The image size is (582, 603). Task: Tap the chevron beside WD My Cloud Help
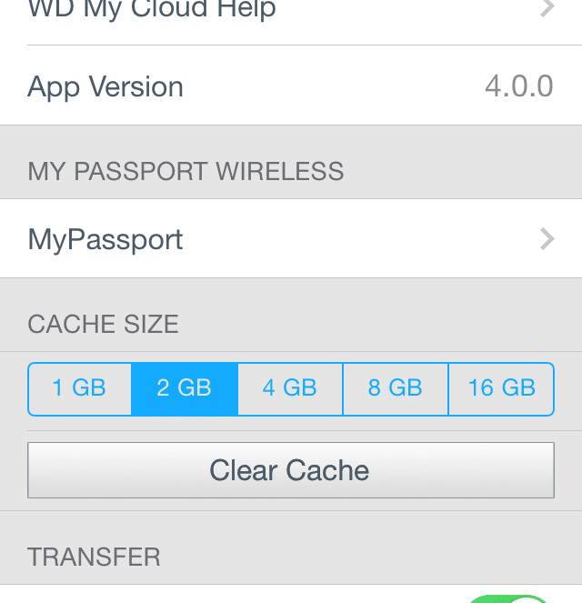547,7
